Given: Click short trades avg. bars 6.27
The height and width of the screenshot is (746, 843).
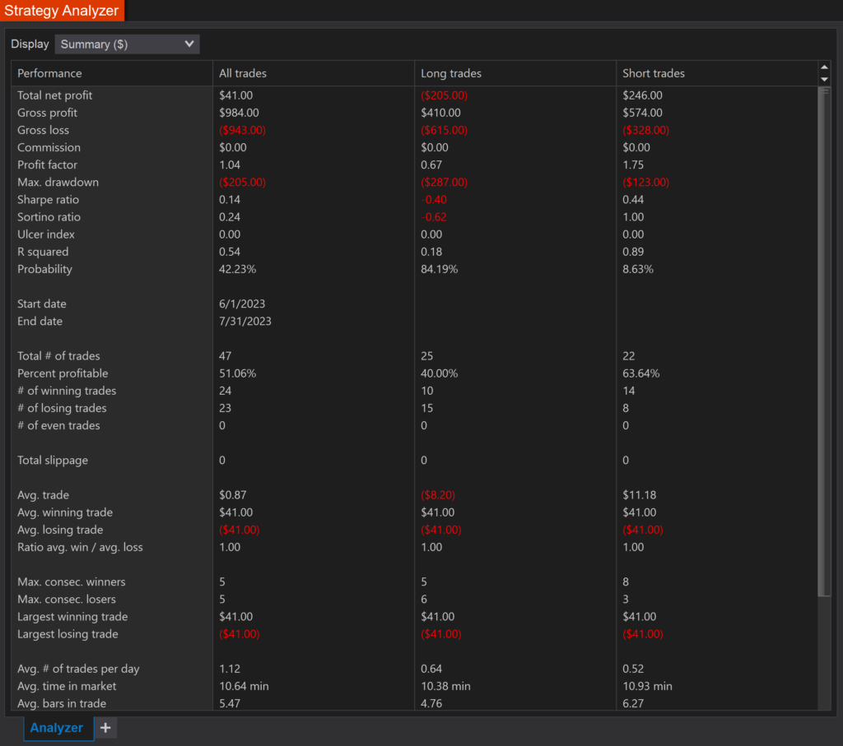Looking at the screenshot, I should [x=633, y=703].
